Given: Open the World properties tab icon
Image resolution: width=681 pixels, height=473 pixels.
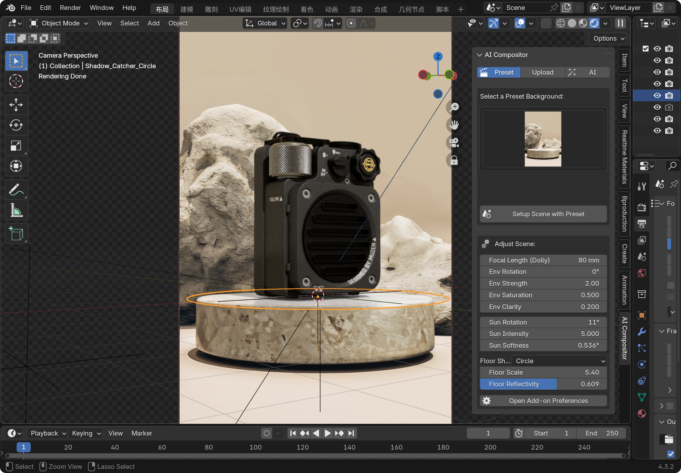Looking at the screenshot, I should pyautogui.click(x=642, y=273).
